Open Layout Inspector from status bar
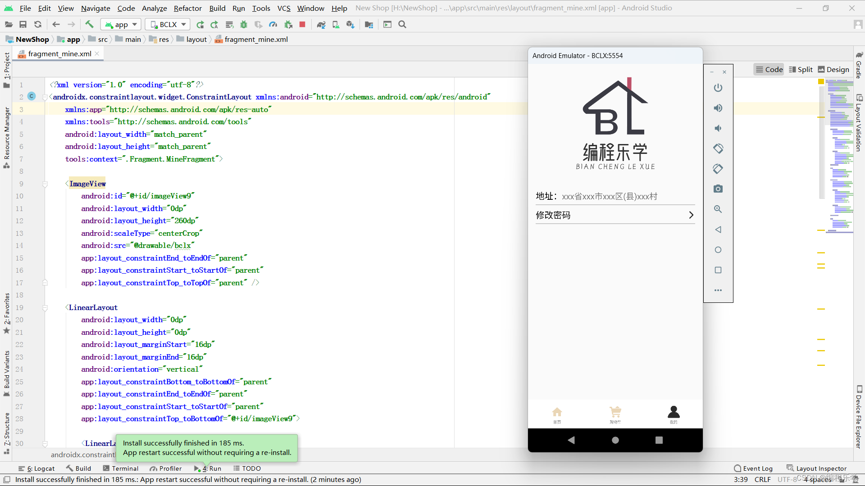Image resolution: width=865 pixels, height=486 pixels. [x=816, y=468]
